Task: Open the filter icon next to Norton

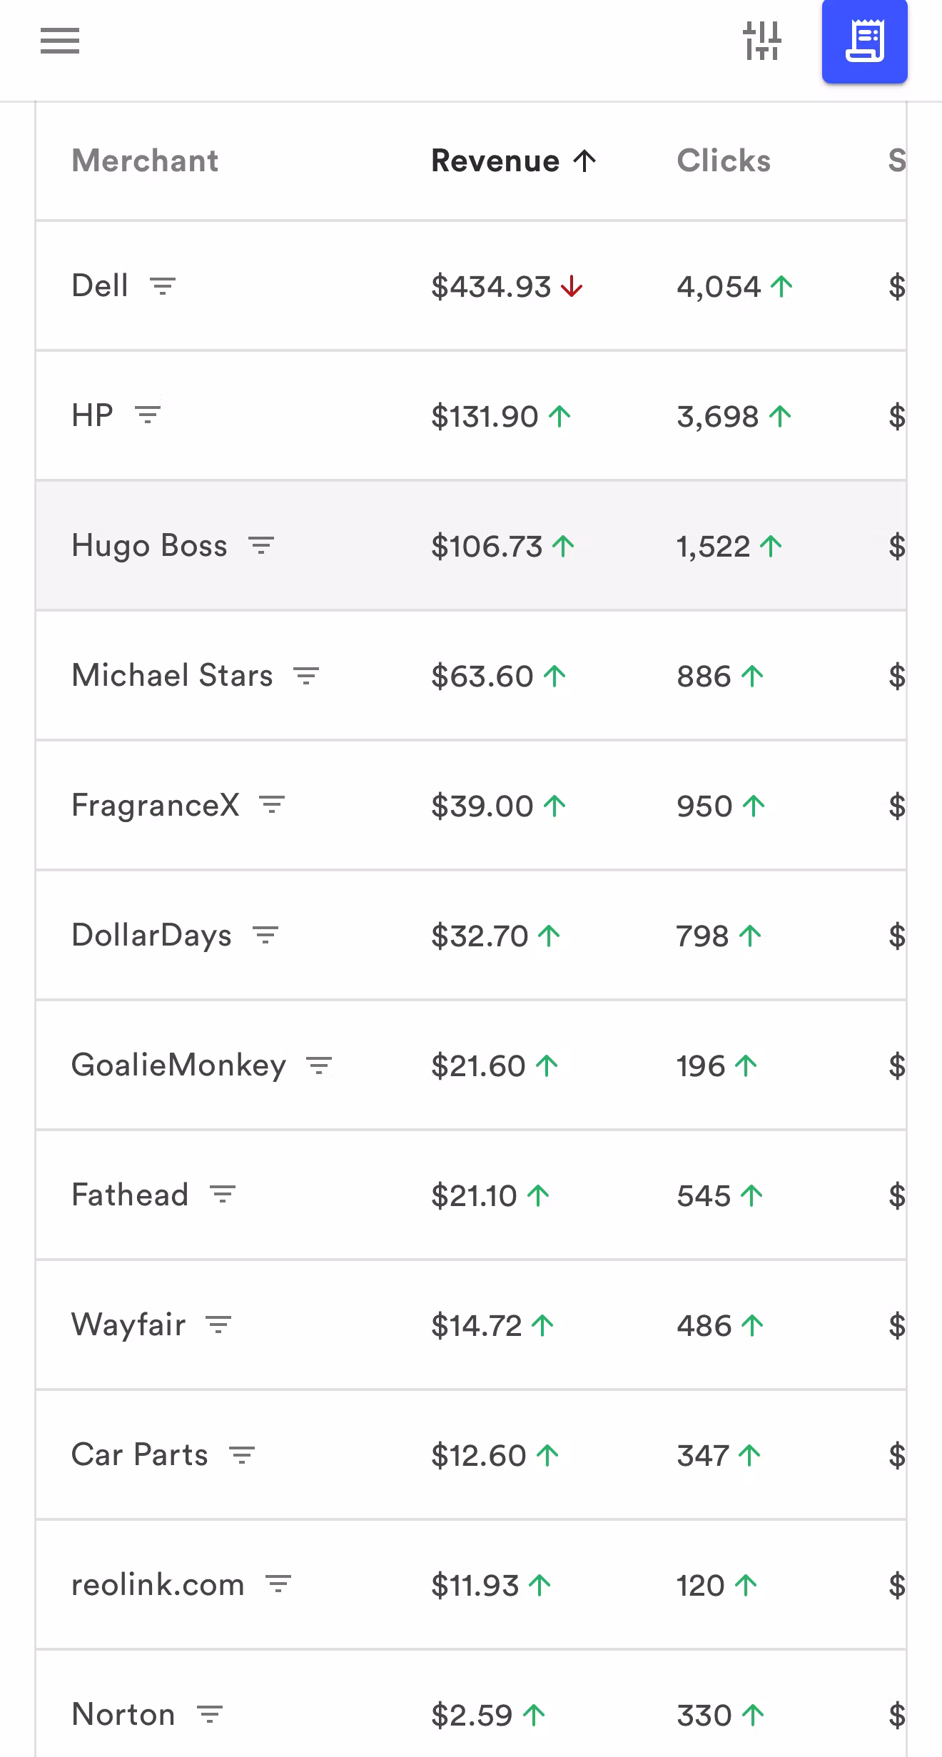Action: point(211,1713)
